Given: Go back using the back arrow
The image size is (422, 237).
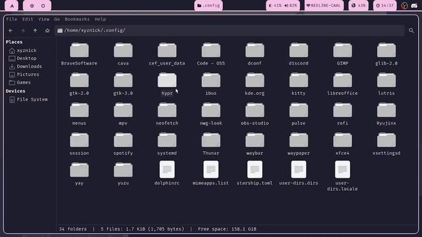Looking at the screenshot, I should click(x=11, y=31).
